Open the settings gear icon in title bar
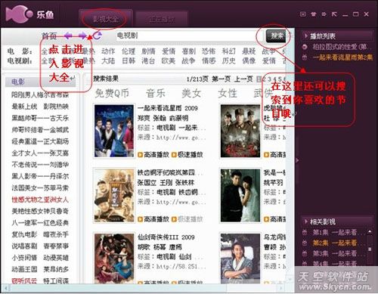378x294 pixels. (x=324, y=14)
